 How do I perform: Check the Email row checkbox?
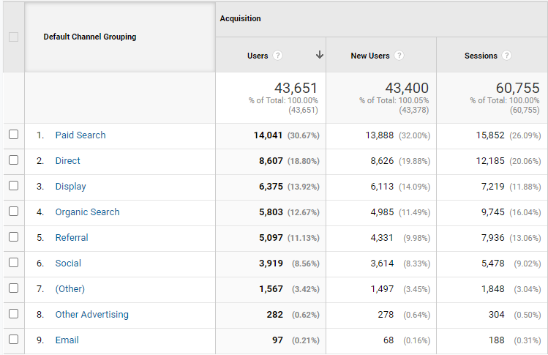(x=14, y=339)
